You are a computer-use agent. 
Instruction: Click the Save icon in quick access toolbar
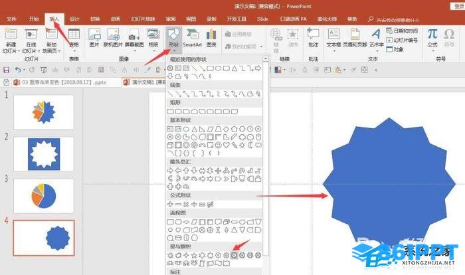(6, 70)
